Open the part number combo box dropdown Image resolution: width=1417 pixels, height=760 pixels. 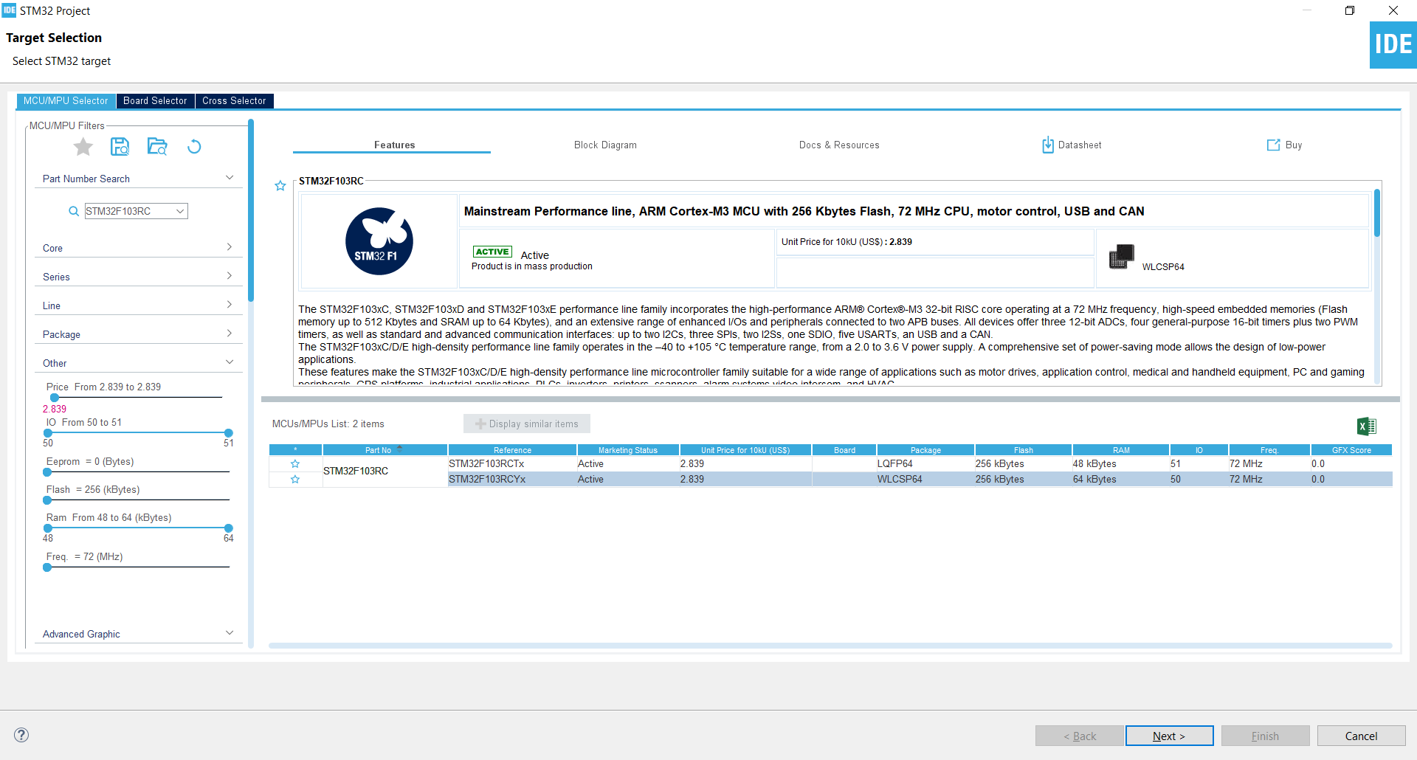pyautogui.click(x=180, y=211)
